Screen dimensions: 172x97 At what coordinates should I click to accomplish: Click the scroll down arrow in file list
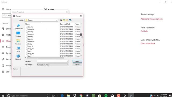tap(81, 56)
